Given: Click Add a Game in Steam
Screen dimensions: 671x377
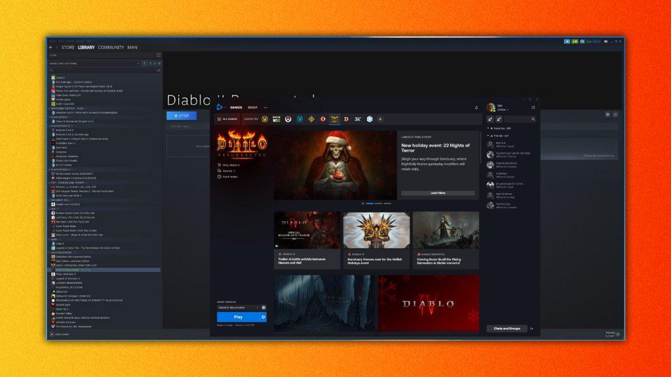Looking at the screenshot, I should coord(60,334).
